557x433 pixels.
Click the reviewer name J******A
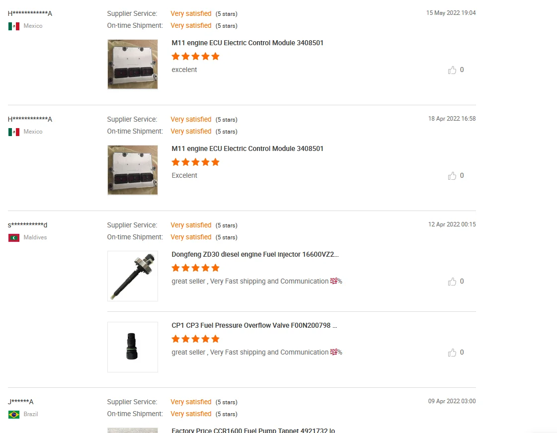click(21, 402)
